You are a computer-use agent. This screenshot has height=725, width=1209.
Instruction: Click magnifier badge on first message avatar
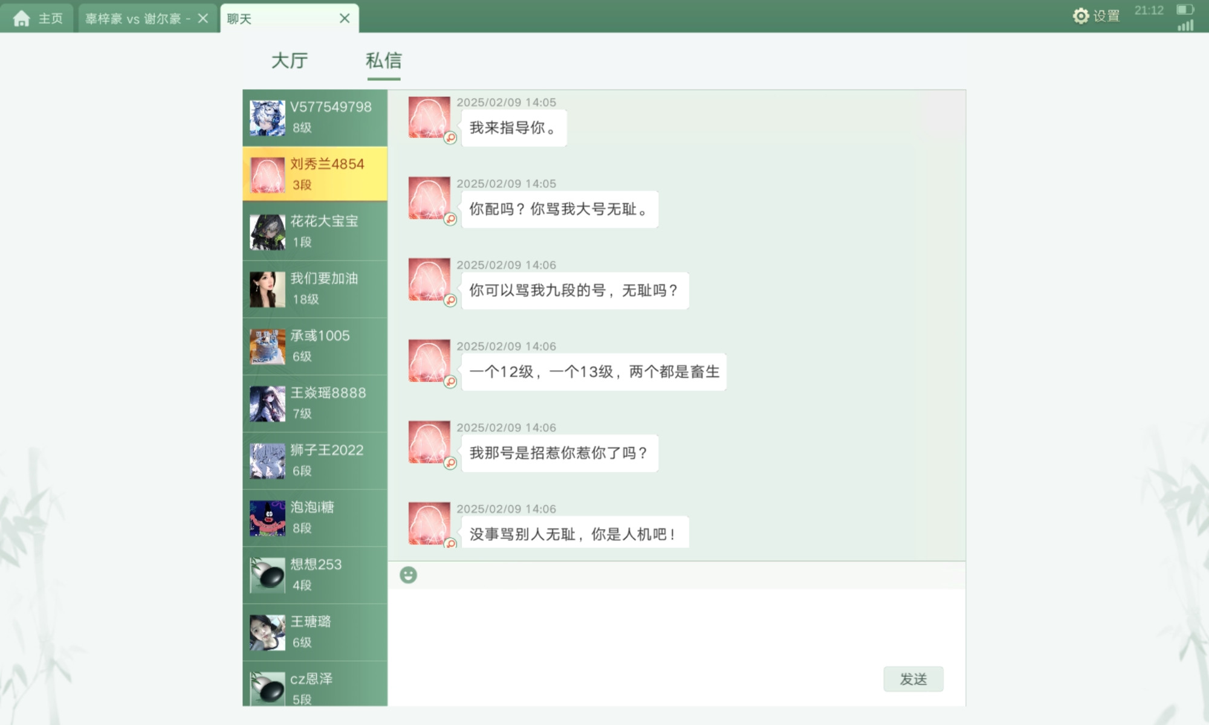point(450,138)
